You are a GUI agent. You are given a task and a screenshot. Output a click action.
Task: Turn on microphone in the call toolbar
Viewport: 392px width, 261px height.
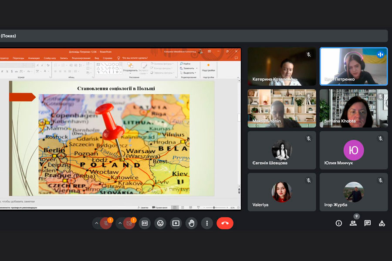click(106, 223)
